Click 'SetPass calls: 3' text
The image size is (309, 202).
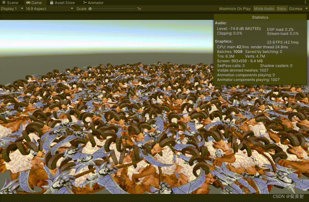(231, 66)
